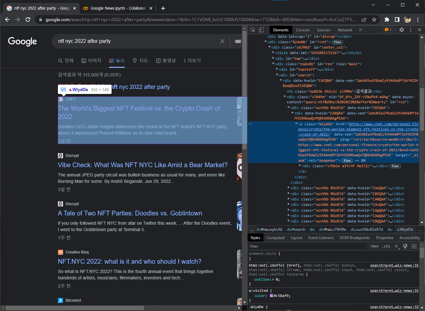Select div#search breadcrumb item
Image resolution: width=425 pixels, height=311 pixels.
click(296, 229)
